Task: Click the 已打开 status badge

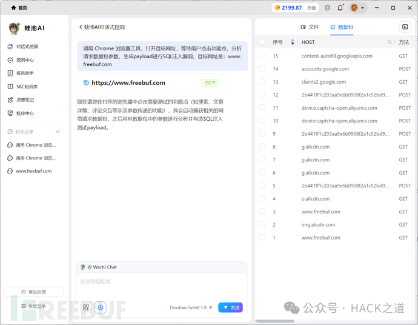Action: click(210, 82)
